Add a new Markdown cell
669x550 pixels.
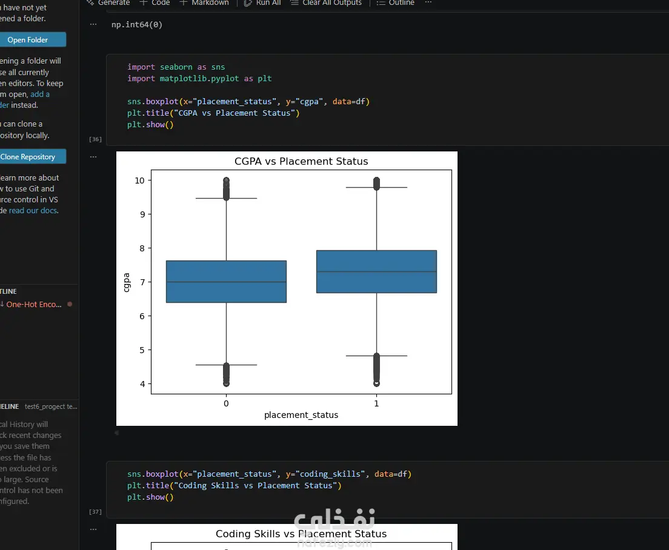[x=204, y=2]
